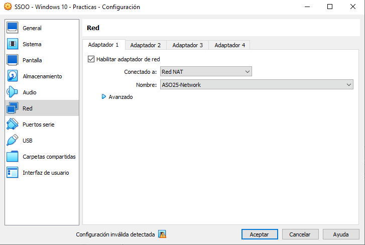Click the Interfaz de usuario icon
365x245 pixels.
pyautogui.click(x=13, y=173)
